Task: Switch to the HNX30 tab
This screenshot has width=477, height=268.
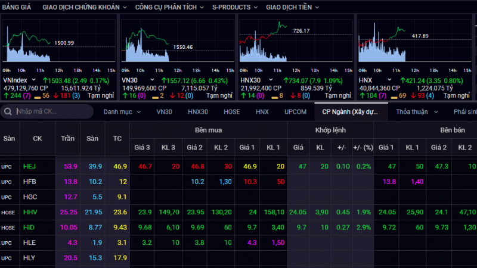Action: 198,112
